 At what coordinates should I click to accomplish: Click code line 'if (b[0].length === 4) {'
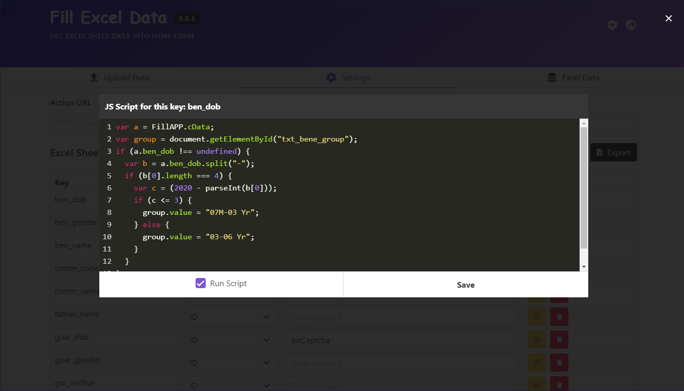[x=178, y=176]
